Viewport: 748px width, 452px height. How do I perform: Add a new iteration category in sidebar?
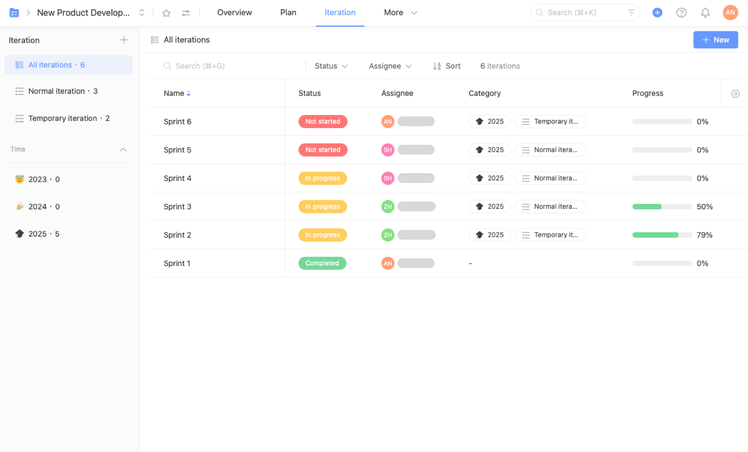(x=124, y=40)
